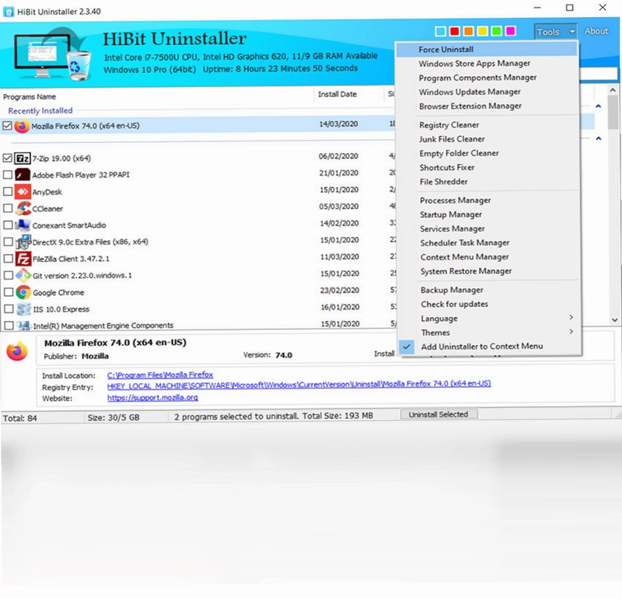The image size is (622, 599).
Task: Pick the green color theme swatch
Action: point(496,31)
